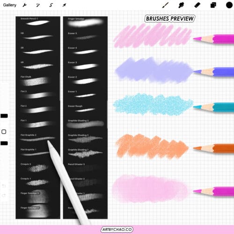
Task: Select the Eraser 1 brush
Action: pyautogui.click(x=85, y=95)
